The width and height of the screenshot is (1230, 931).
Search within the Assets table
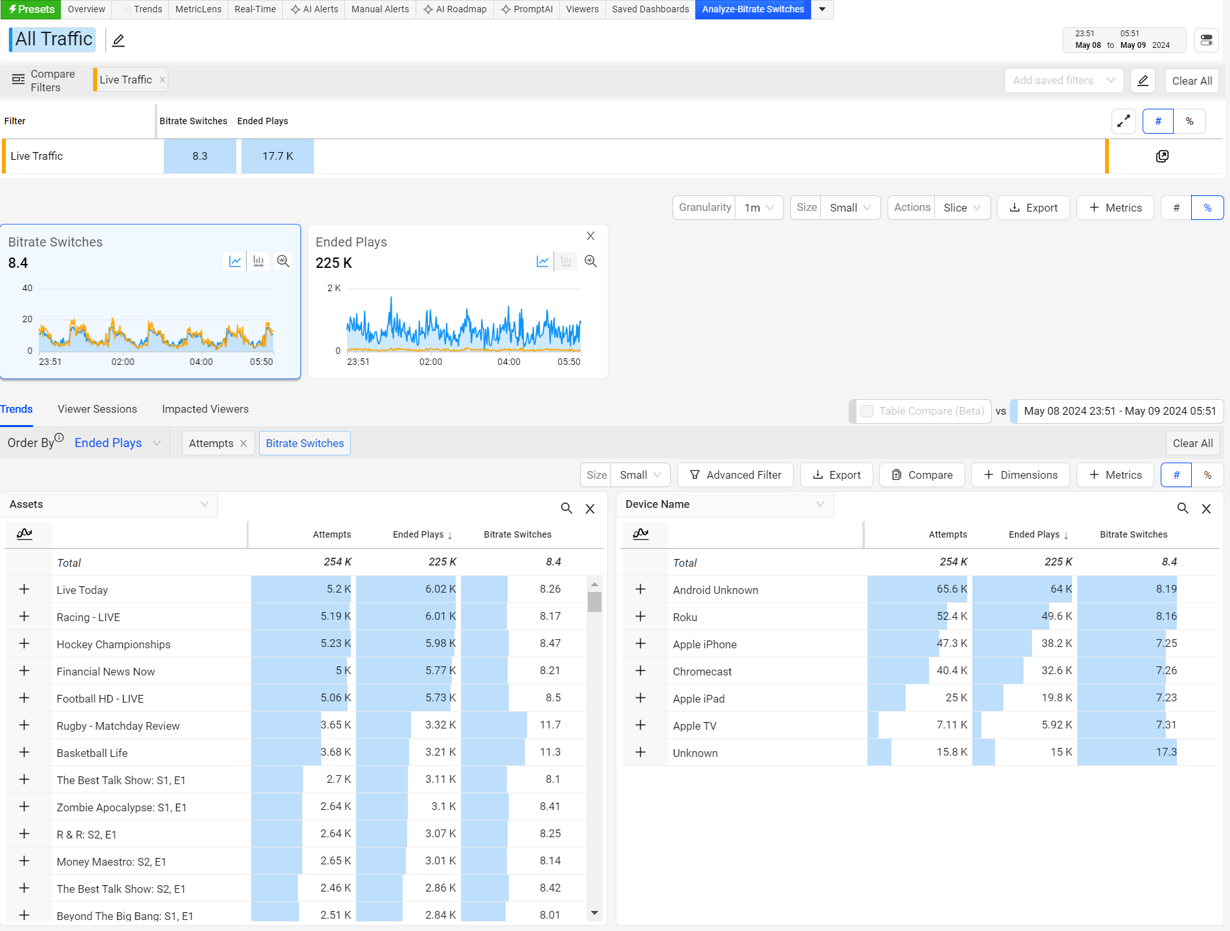566,509
